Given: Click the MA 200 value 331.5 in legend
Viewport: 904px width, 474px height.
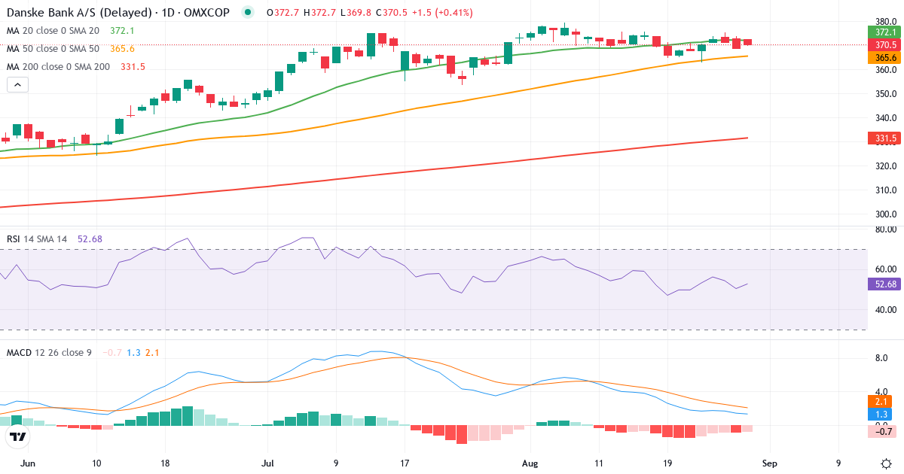Looking at the screenshot, I should pos(133,67).
